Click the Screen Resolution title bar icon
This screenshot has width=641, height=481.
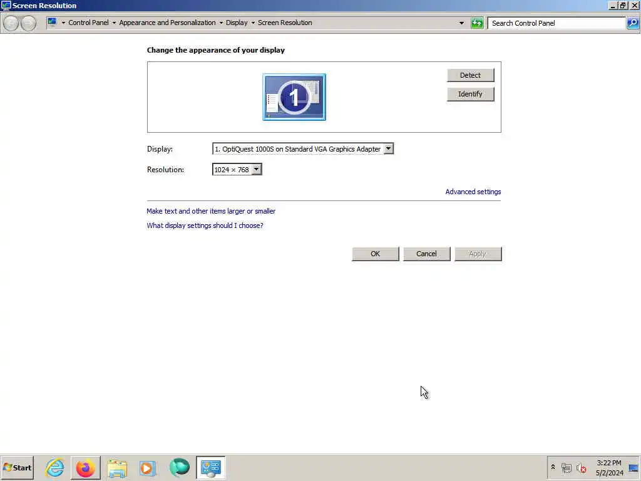(x=6, y=5)
